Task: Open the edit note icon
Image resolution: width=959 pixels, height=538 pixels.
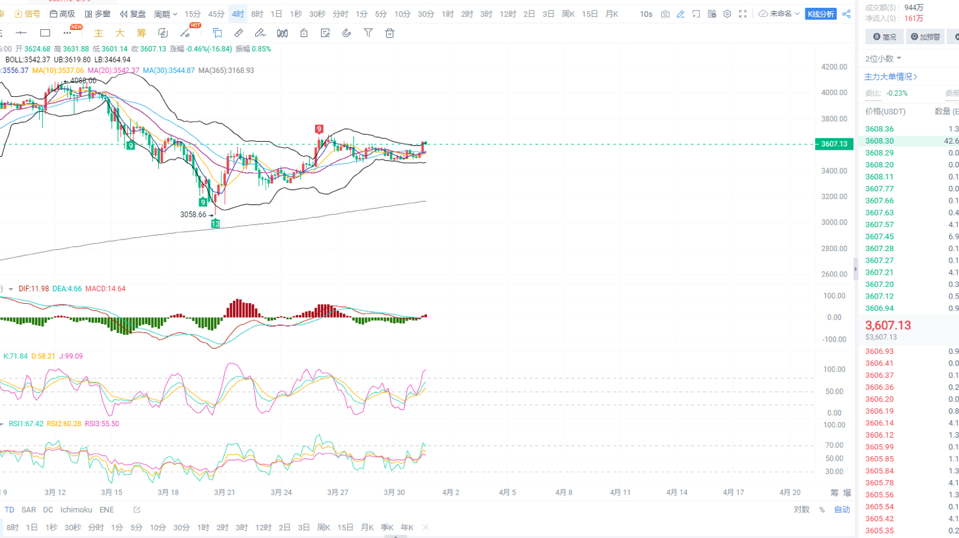Action: (x=326, y=33)
